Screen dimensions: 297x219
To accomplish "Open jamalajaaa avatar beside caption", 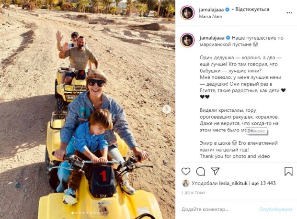I will click(187, 40).
